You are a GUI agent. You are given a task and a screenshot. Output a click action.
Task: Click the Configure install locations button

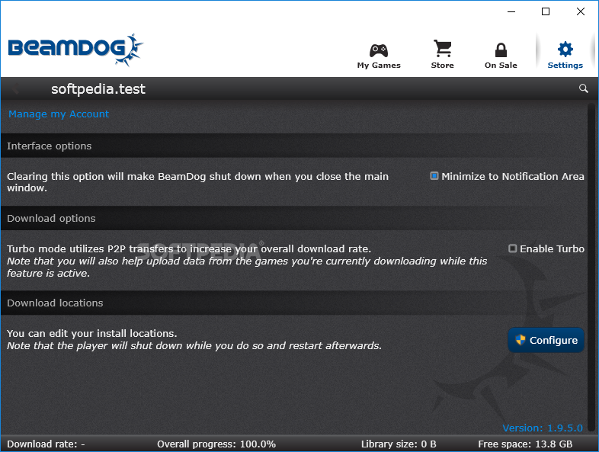click(x=546, y=340)
